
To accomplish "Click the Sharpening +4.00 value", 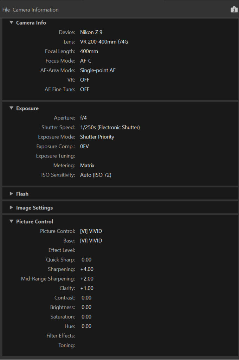I will (87, 269).
